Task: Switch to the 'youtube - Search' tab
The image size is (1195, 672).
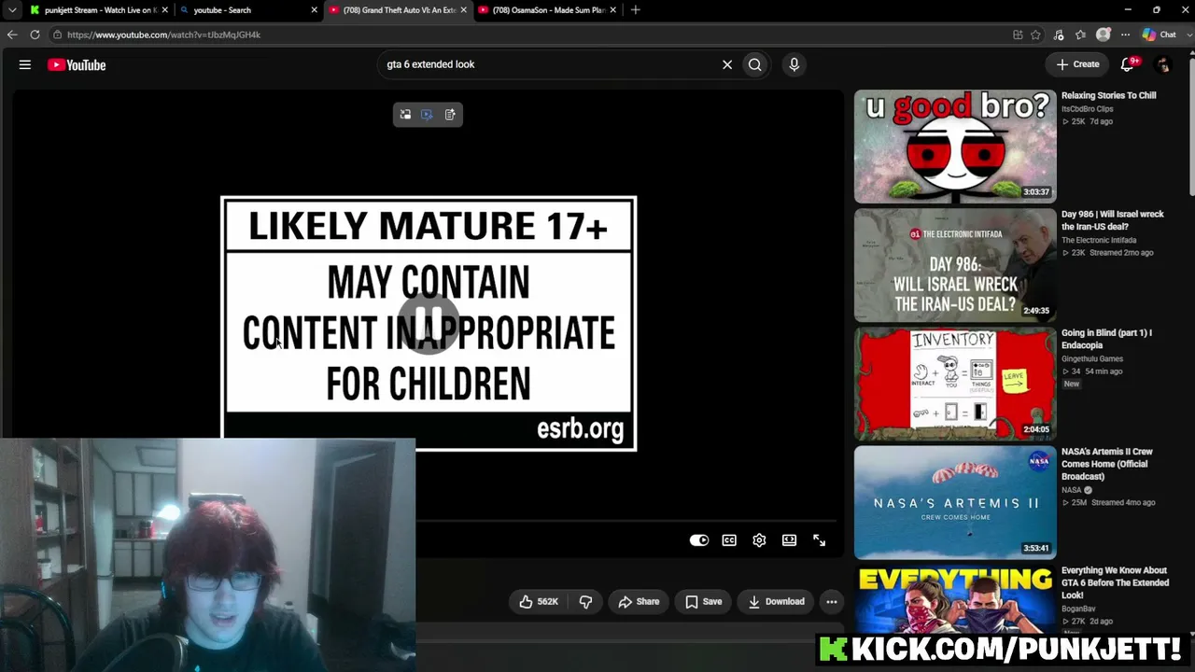Action: tap(246, 10)
